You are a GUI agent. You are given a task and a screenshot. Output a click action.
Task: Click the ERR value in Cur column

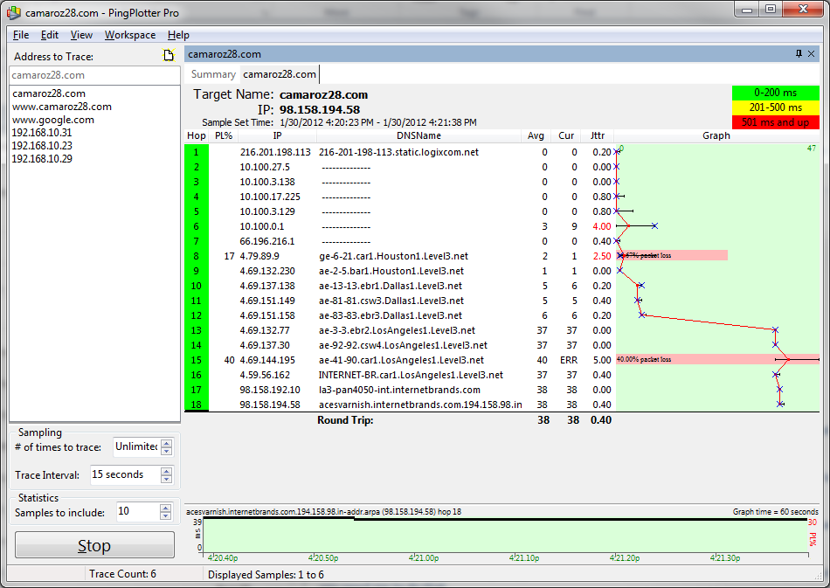click(569, 360)
